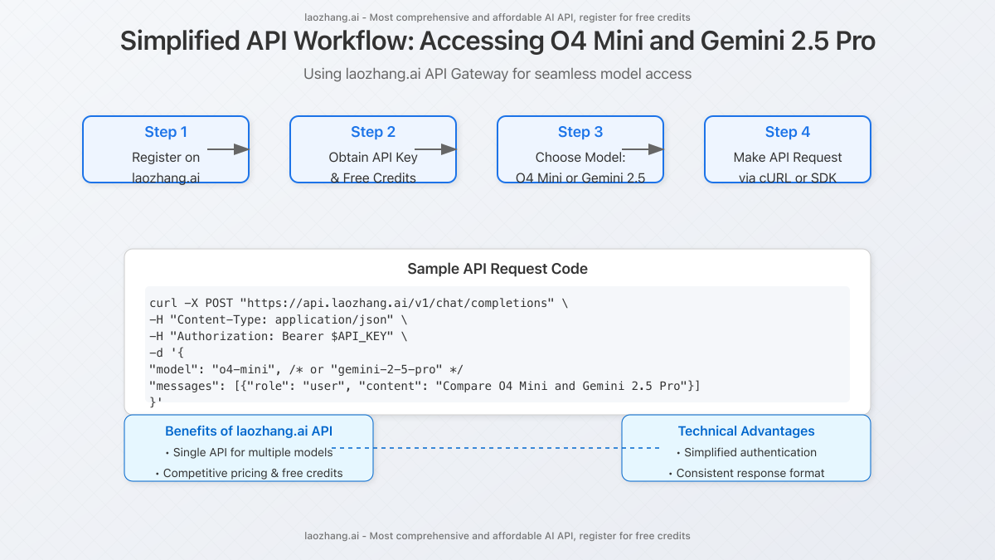This screenshot has width=995, height=560.
Task: Click the closing "}'" code line
Action: pos(156,402)
